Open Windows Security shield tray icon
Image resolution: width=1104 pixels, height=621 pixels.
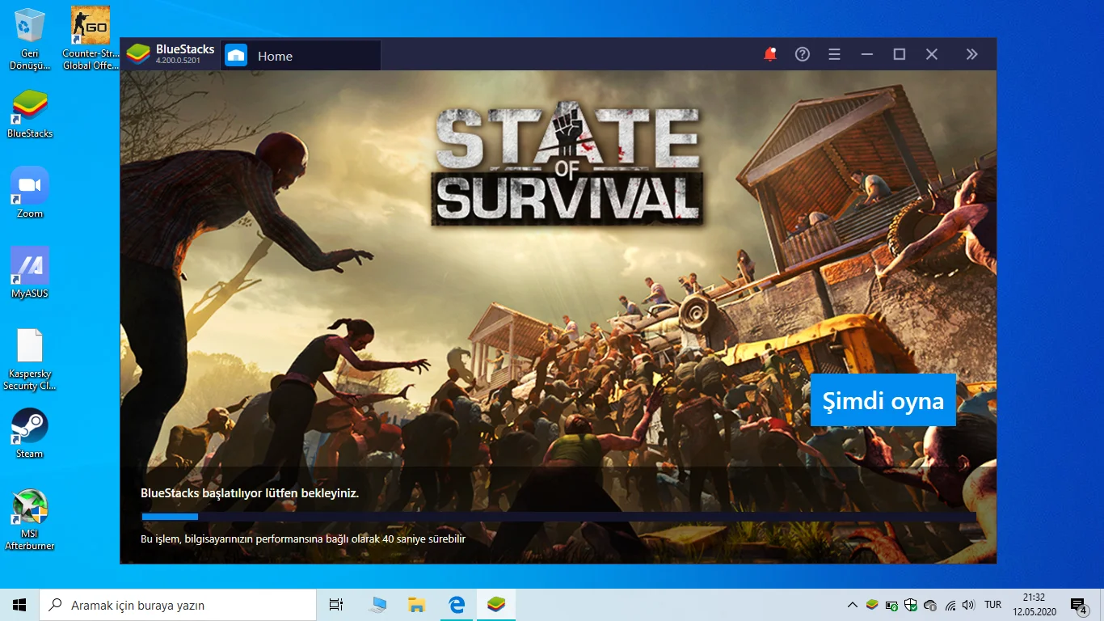tap(911, 605)
